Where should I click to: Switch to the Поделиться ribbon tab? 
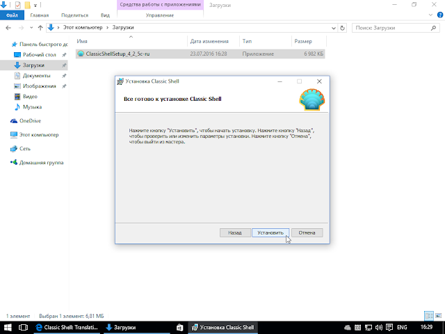(x=74, y=15)
